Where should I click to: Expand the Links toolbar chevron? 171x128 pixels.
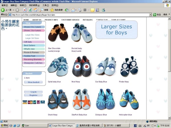point(169,14)
